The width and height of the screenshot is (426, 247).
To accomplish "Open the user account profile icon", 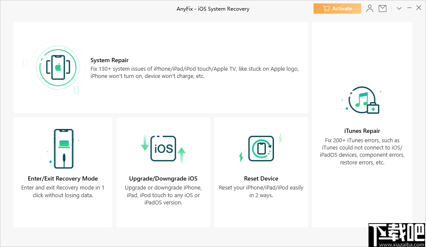I will (369, 8).
